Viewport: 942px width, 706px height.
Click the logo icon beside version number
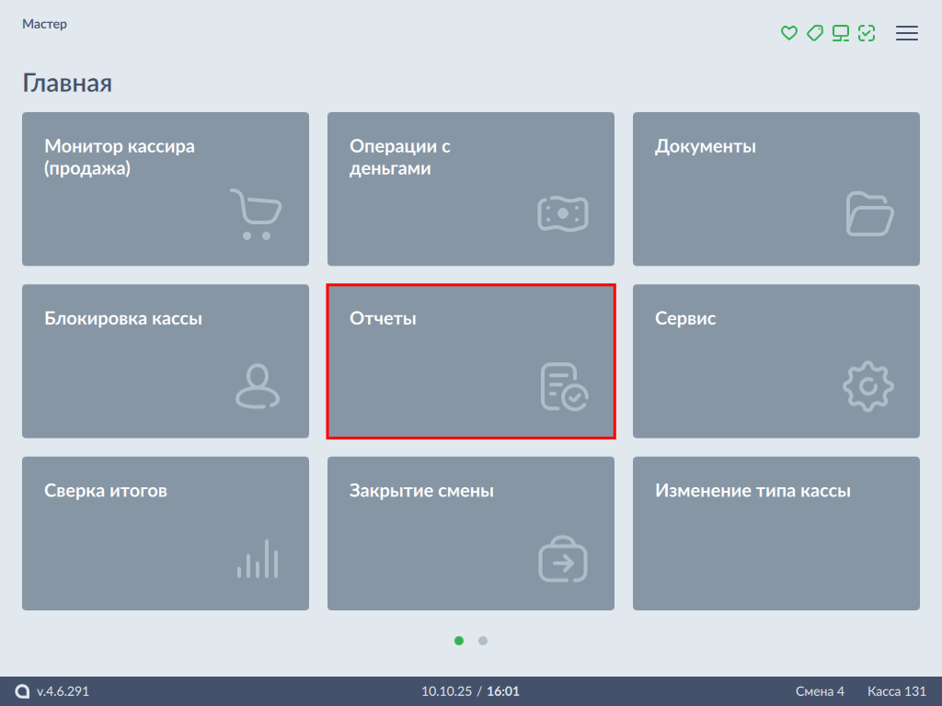tap(23, 691)
